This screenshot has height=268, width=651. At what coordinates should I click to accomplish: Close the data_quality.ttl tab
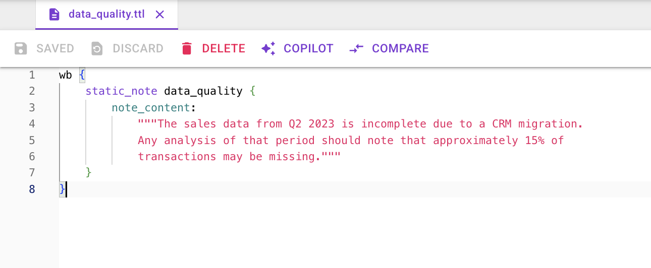point(160,15)
